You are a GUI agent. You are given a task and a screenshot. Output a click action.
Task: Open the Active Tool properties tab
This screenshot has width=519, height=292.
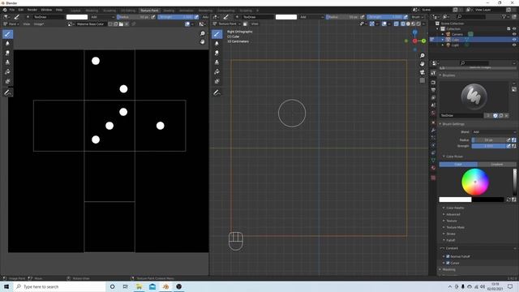[x=433, y=73]
